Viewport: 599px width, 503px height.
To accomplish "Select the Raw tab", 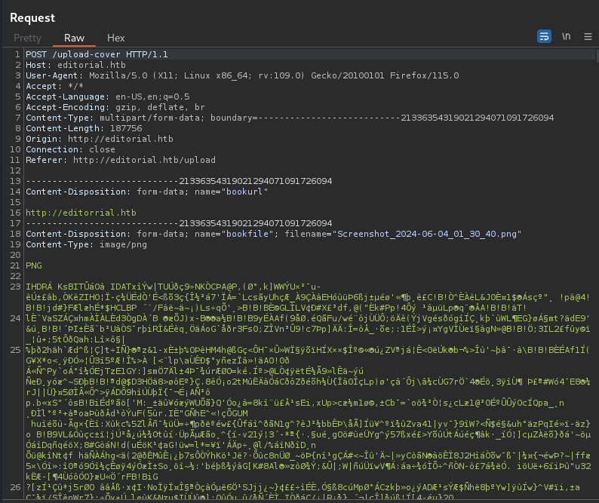I will coord(74,38).
